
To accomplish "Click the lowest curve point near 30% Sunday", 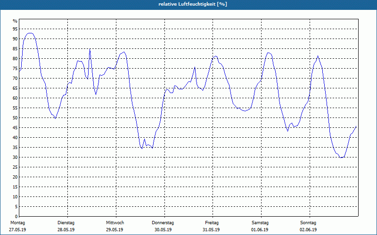I will 341,157.
